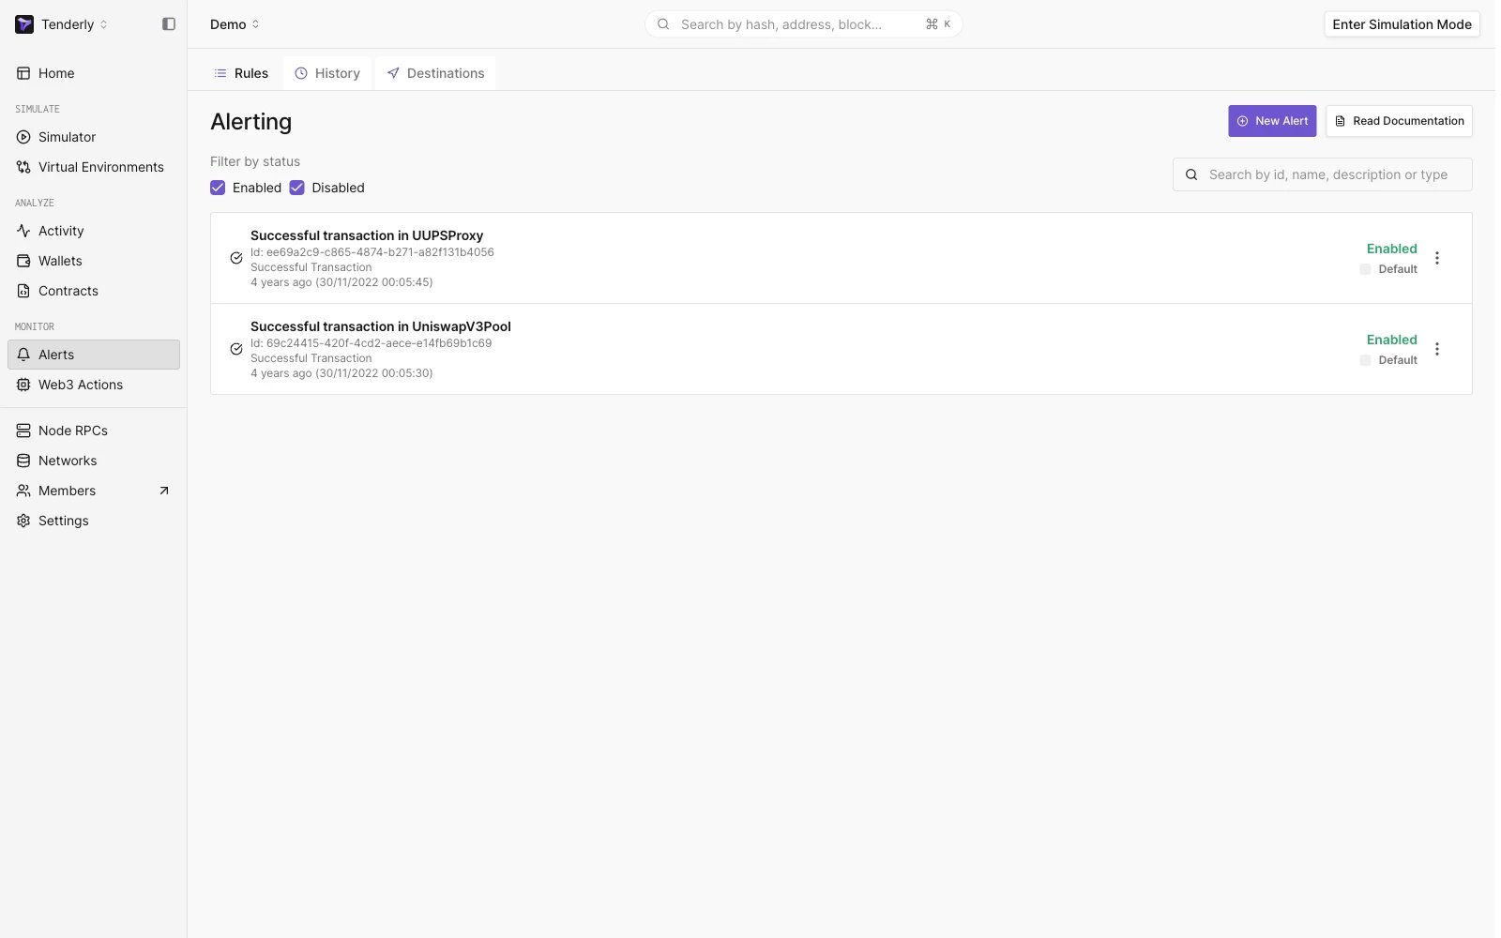Viewport: 1501px width, 938px height.
Task: Click the Contracts icon in the sidebar
Action: pos(23,291)
